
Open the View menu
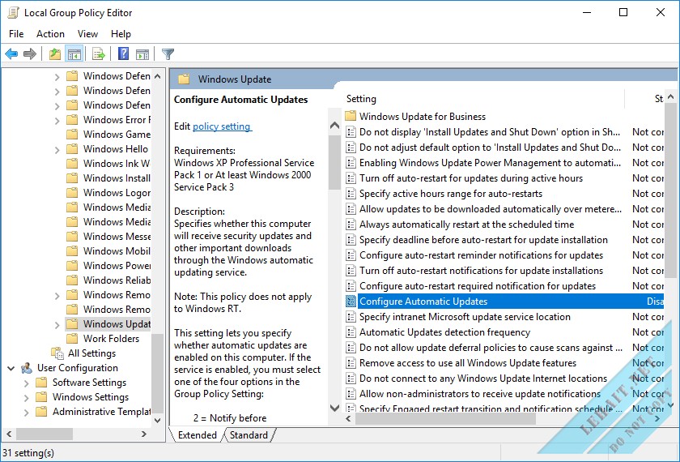[x=87, y=34]
